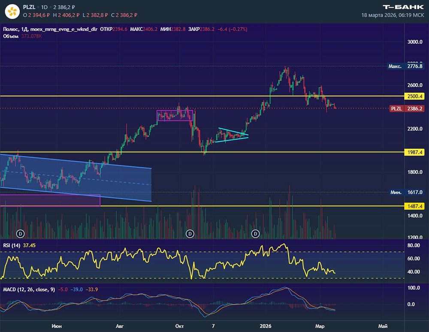Click the close value C 2 386,2 ₽
Screen dimensions: 429x332
tap(124, 15)
